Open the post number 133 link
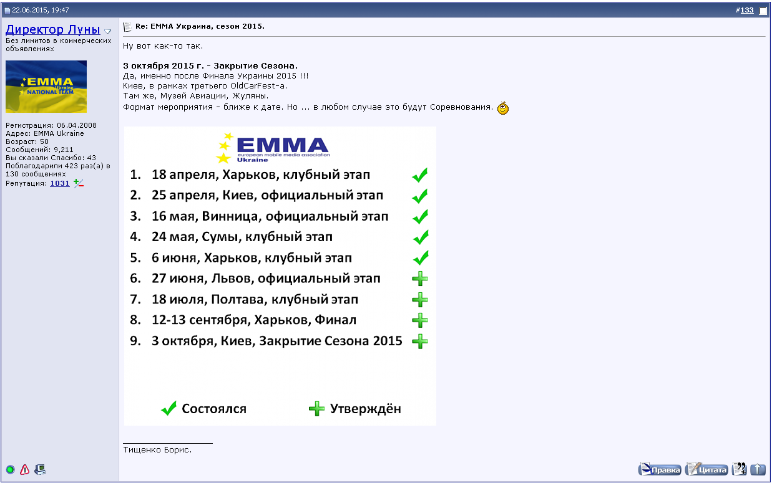The height and width of the screenshot is (483, 772). coord(746,11)
